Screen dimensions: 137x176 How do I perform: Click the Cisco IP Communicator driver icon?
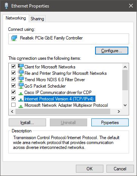(21, 93)
